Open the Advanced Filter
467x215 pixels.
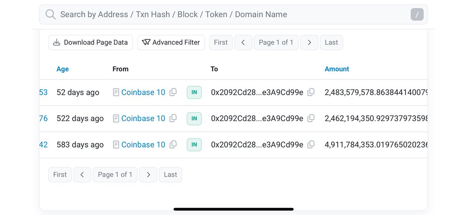(x=171, y=42)
